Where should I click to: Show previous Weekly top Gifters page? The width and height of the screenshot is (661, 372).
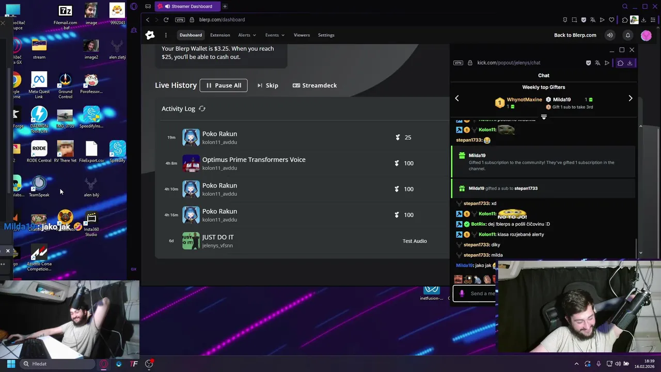pyautogui.click(x=457, y=98)
